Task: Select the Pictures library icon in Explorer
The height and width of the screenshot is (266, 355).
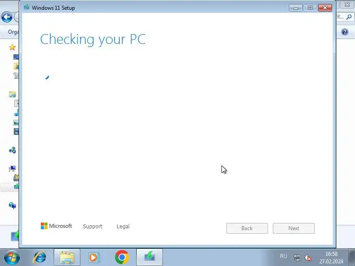Action: click(x=16, y=122)
